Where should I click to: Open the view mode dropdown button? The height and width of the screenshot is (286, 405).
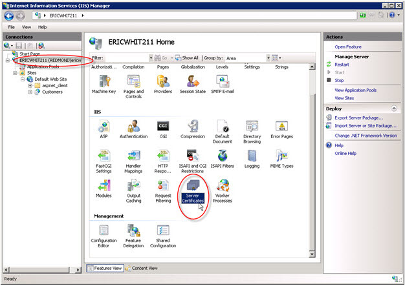pyautogui.click(x=276, y=58)
